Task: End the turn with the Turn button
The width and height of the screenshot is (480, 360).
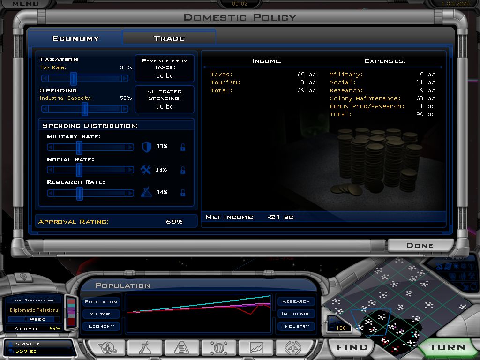Action: pyautogui.click(x=447, y=347)
